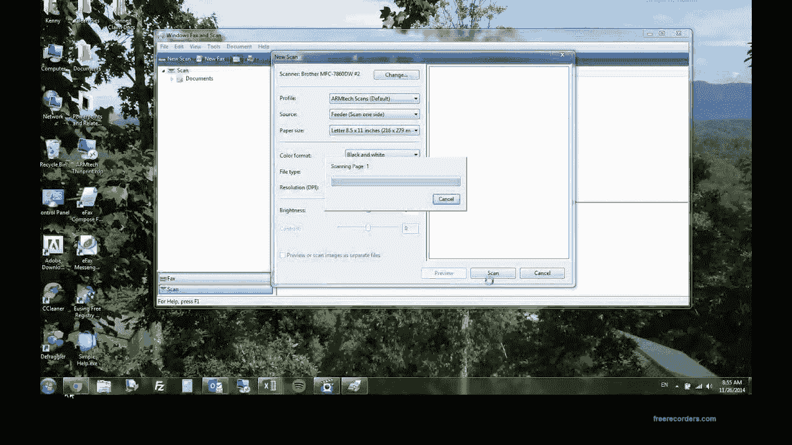The image size is (792, 445).
Task: Click the Fax and Scan taskbar icon
Action: tap(354, 386)
